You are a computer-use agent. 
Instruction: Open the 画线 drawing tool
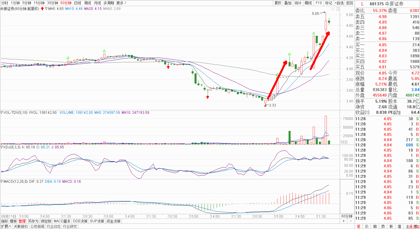308,3
